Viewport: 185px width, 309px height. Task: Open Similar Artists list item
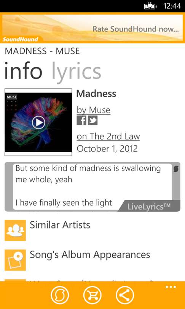tap(92, 230)
